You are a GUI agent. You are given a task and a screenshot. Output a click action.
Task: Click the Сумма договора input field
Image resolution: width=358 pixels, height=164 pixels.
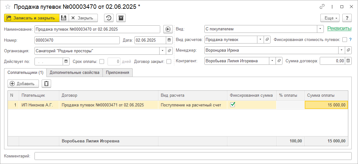(x=332, y=61)
